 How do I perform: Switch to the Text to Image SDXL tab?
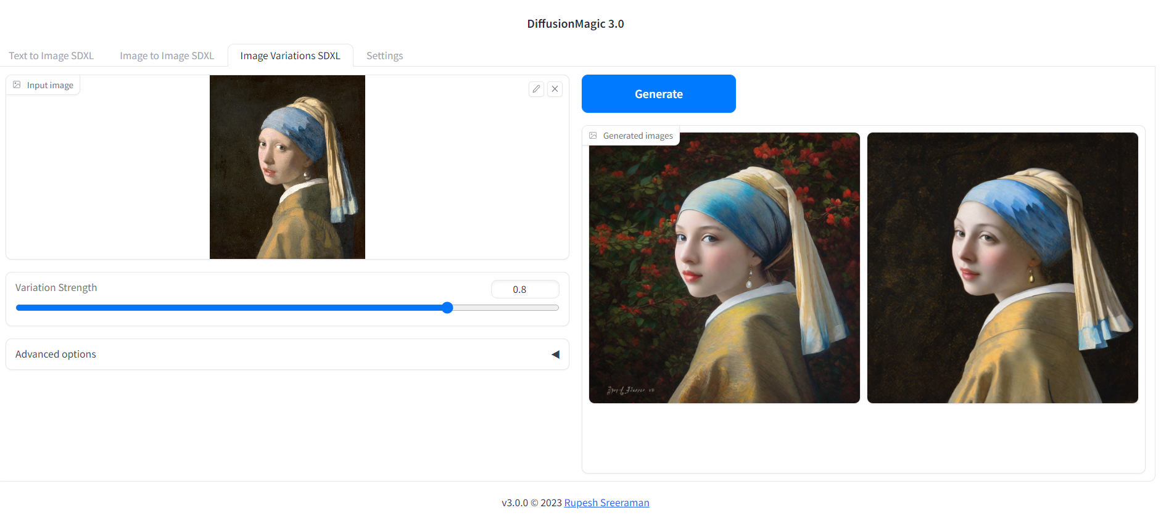click(51, 55)
